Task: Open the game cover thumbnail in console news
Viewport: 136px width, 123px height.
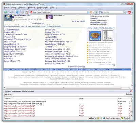Action: 95,36
